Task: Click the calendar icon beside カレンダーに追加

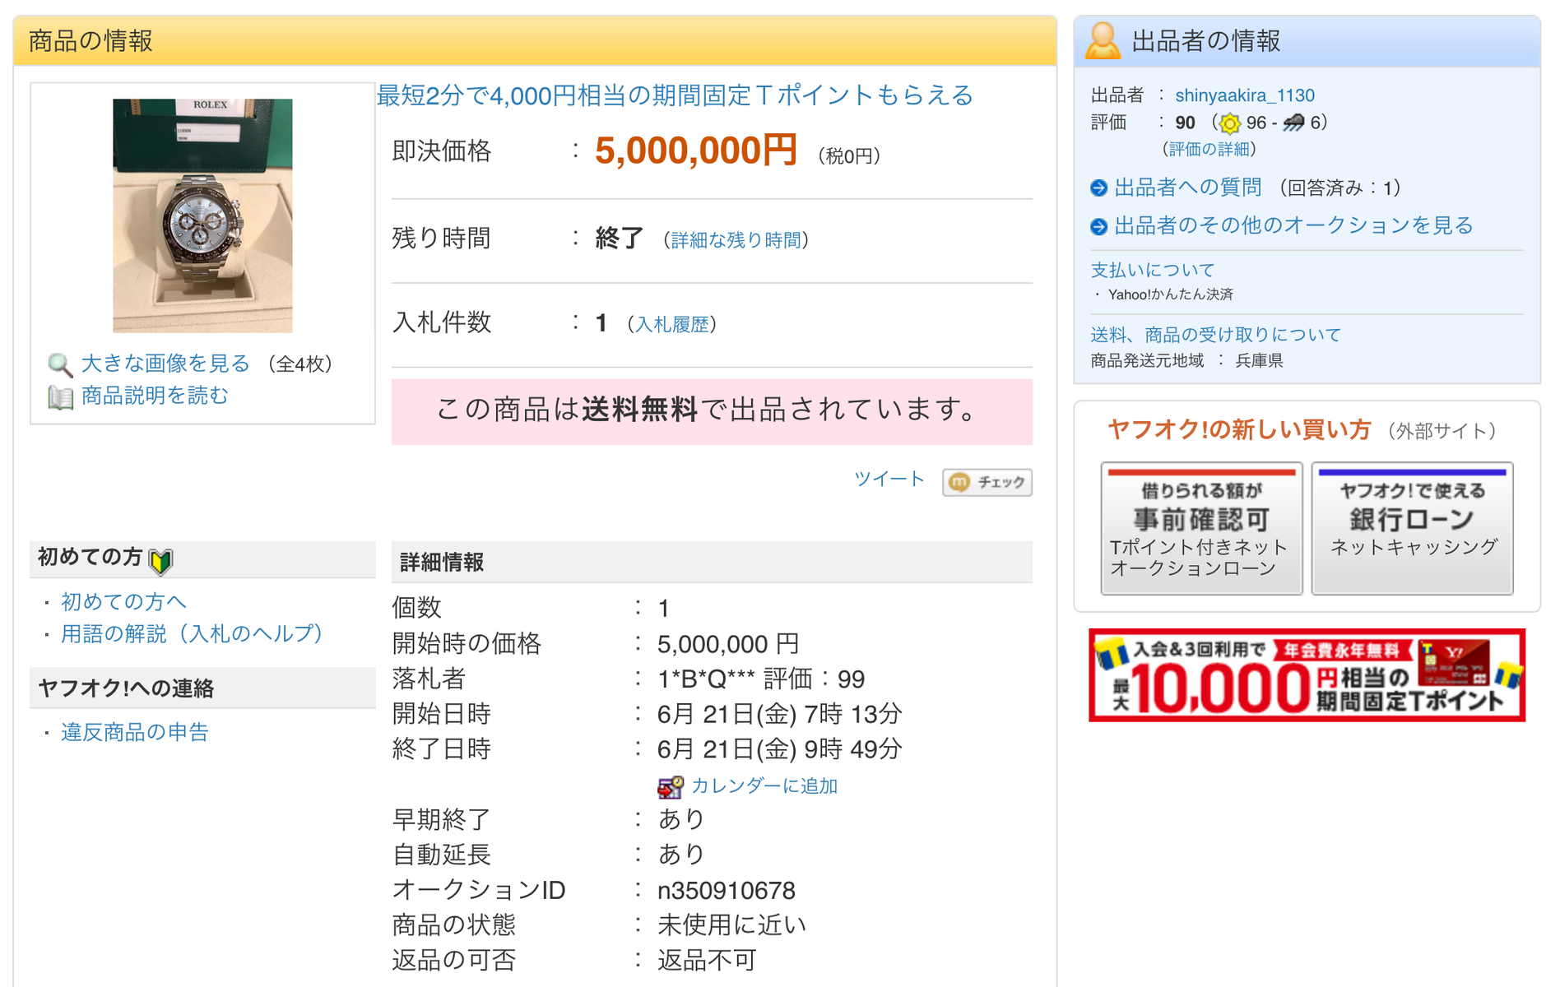Action: 670,787
